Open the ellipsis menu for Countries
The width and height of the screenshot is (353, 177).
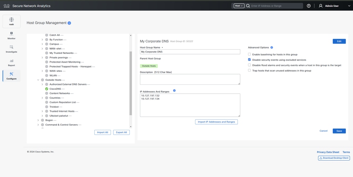coord(63,98)
